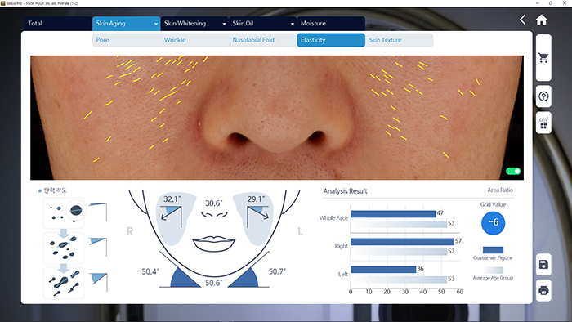572x322 pixels.
Task: Open the help question mark icon
Action: [543, 96]
